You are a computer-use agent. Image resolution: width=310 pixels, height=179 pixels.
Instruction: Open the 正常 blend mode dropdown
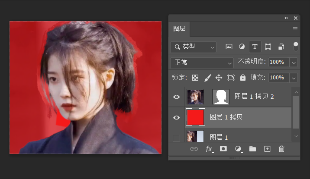pyautogui.click(x=202, y=63)
